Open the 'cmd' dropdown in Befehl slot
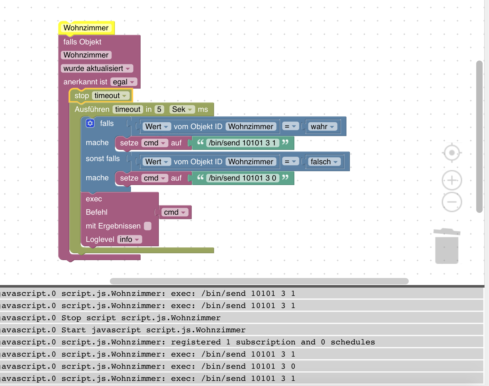The image size is (489, 386). point(175,212)
